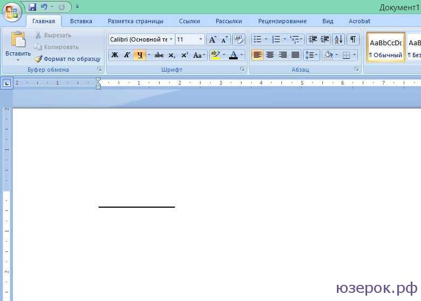The image size is (421, 301).
Task: Switch to the Главная tab
Action: tap(44, 21)
